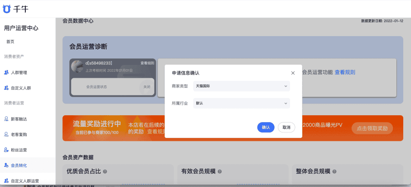411x187 pixels.
Task: Click the 会员转化 sidebar icon
Action: [6, 165]
